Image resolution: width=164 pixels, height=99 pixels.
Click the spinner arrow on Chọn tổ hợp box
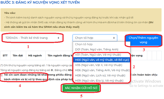click(114, 38)
